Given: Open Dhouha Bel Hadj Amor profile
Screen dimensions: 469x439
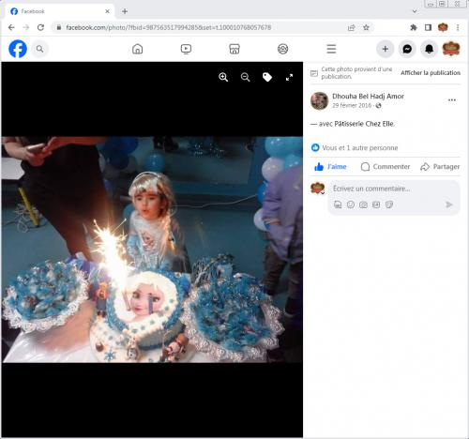Looking at the screenshot, I should point(368,97).
